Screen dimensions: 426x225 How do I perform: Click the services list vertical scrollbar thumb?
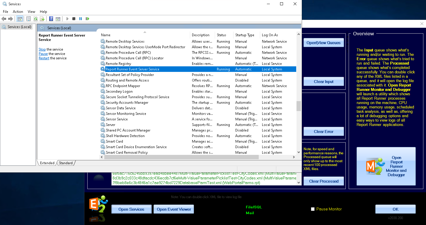(x=299, y=106)
